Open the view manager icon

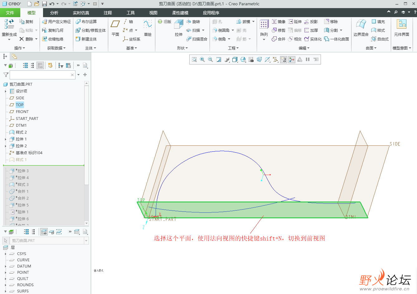pyautogui.click(x=243, y=59)
